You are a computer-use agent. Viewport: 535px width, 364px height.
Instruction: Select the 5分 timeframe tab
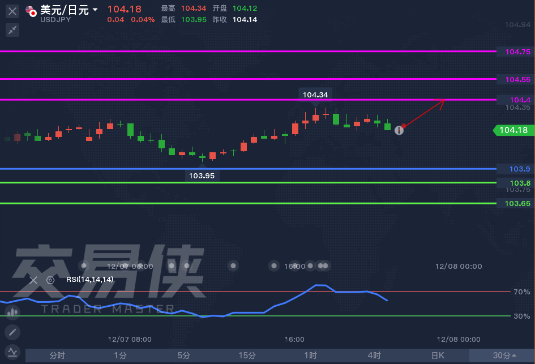[184, 356]
